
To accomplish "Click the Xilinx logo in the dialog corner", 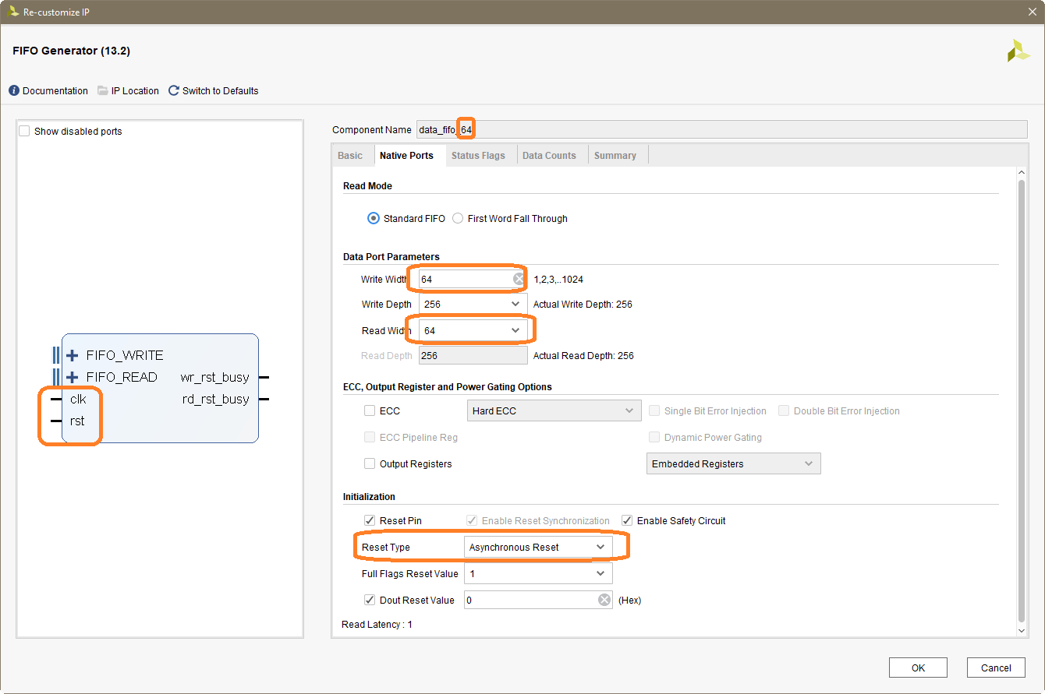I will point(1018,50).
